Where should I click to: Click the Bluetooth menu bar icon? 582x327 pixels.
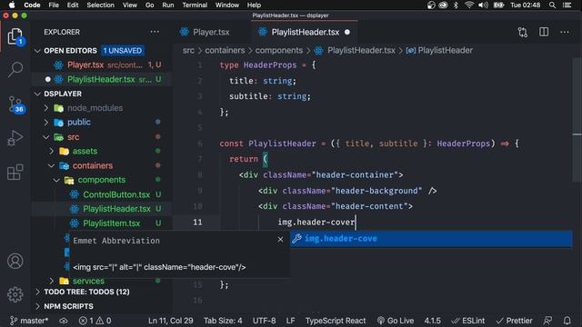(x=457, y=5)
